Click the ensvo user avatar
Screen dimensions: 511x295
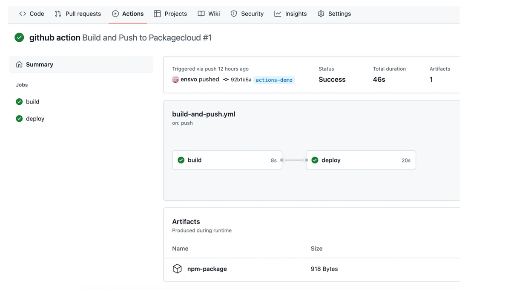coord(175,80)
